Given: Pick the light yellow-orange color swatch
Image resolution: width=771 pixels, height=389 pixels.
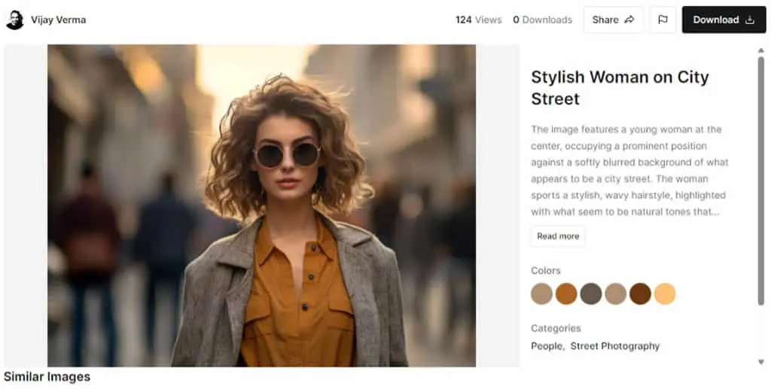Looking at the screenshot, I should 665,293.
